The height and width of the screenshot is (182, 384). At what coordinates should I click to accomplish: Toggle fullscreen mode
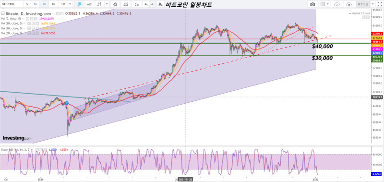(380, 4)
